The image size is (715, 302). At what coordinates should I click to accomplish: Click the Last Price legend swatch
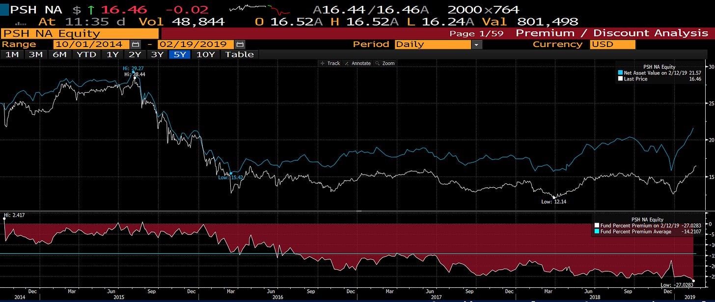(620, 78)
